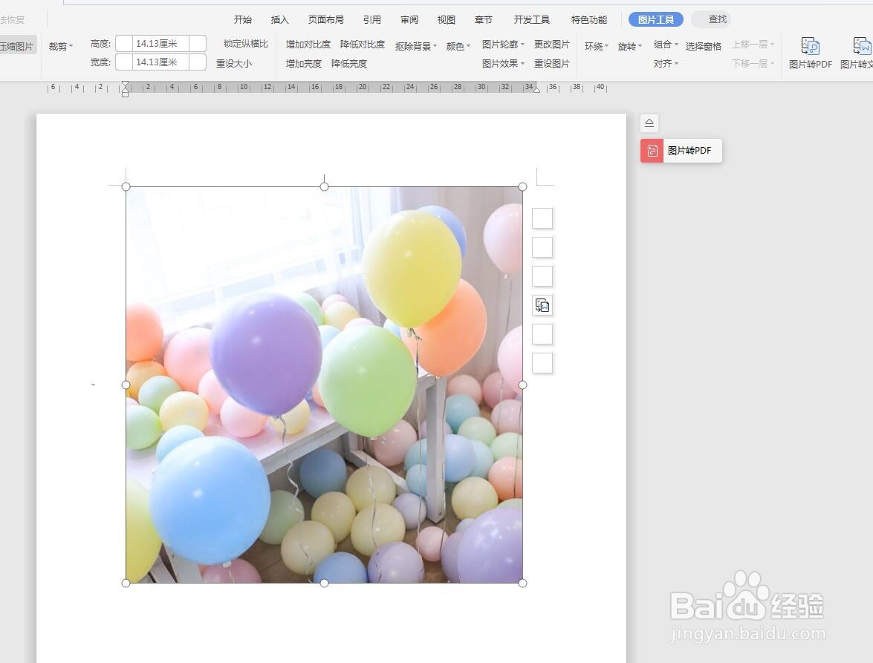Click image-to-text quick icon beside the picture
Viewport: 873px width, 663px height.
(x=542, y=305)
